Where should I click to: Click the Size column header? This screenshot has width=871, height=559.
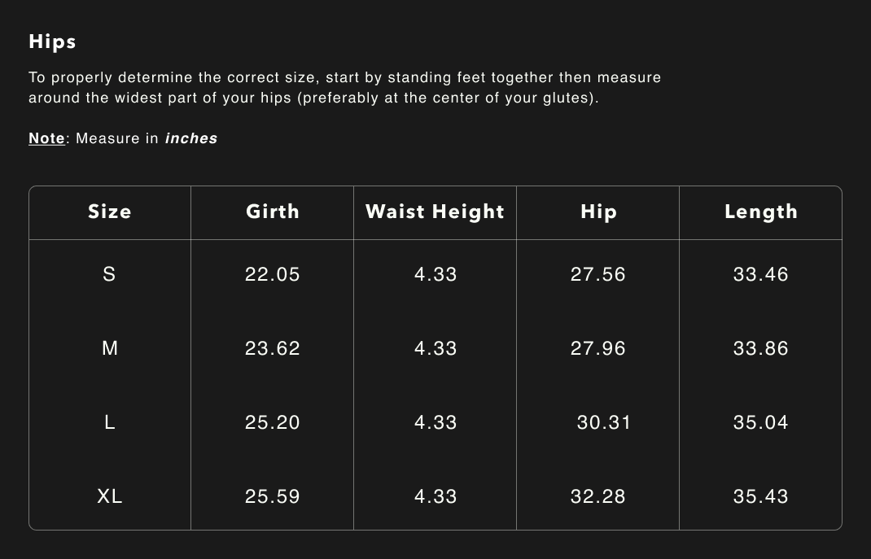click(x=110, y=212)
